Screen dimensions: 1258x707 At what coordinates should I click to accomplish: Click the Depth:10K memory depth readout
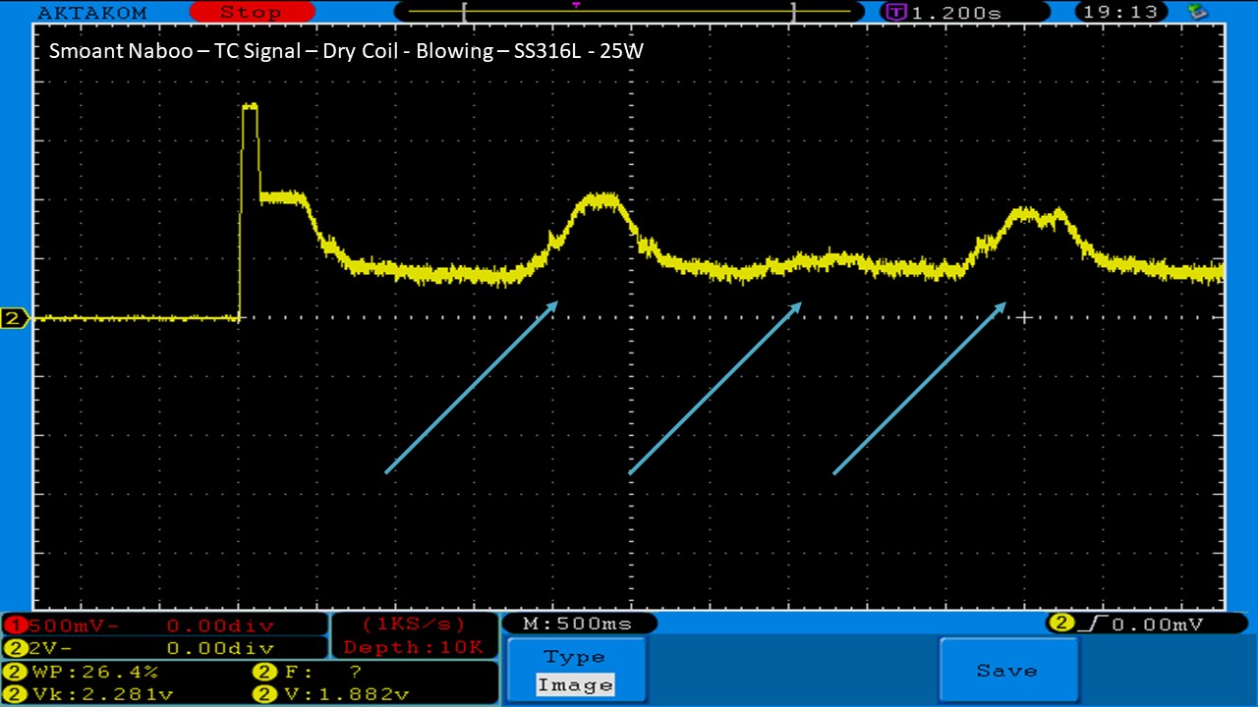[414, 647]
